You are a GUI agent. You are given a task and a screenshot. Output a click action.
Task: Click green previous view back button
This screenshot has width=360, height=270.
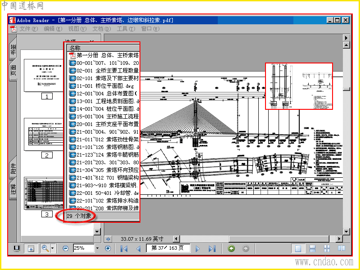coord(231,248)
